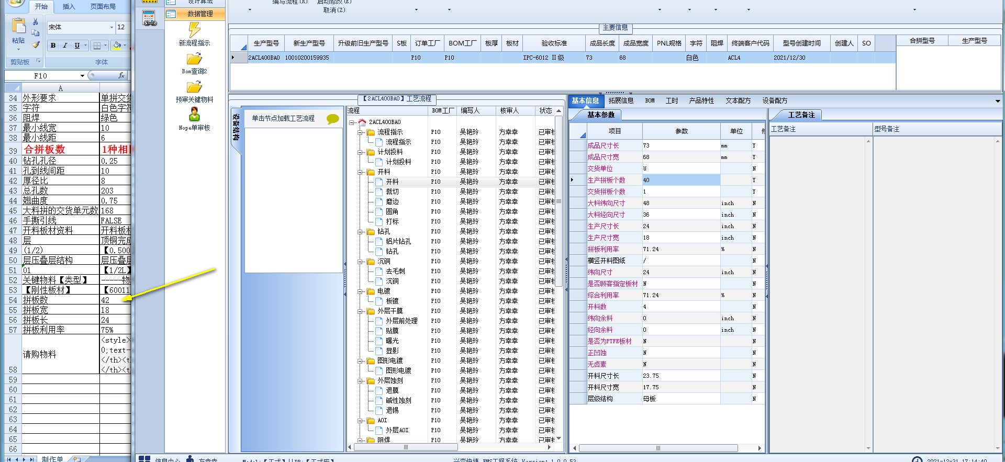Select the 数据管理 navigation group

click(x=195, y=14)
